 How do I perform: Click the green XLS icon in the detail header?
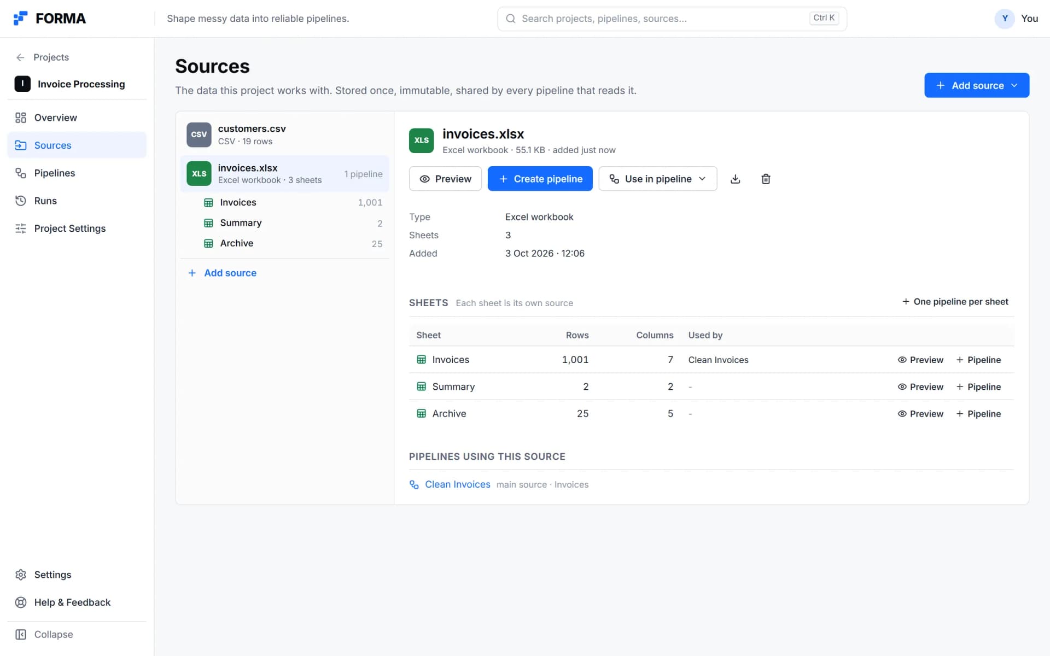(421, 140)
